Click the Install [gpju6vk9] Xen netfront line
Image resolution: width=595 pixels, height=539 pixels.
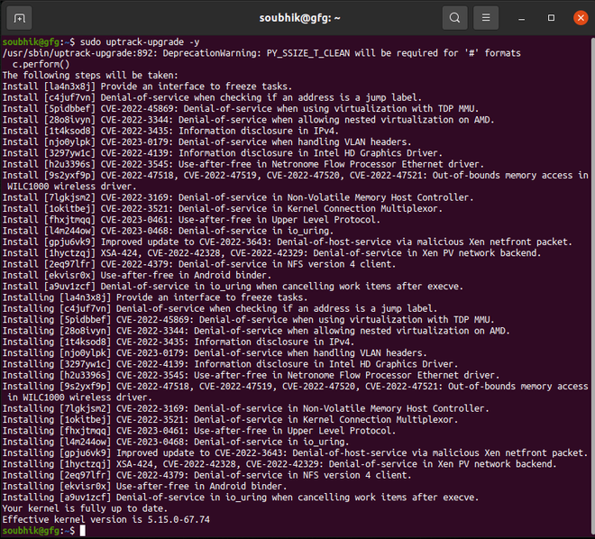(x=288, y=242)
